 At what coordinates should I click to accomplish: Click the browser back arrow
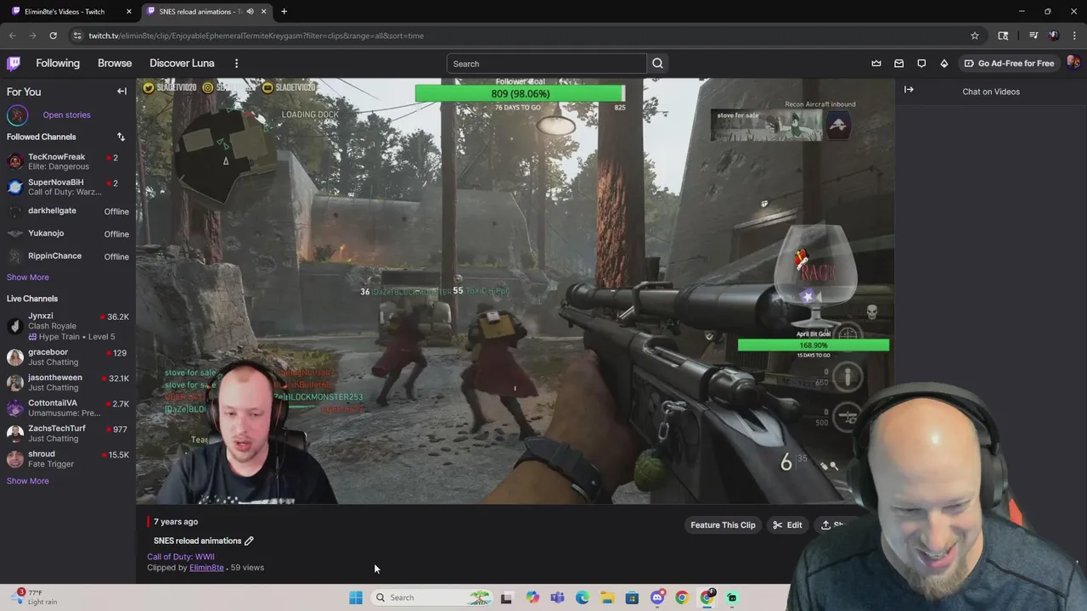click(12, 36)
